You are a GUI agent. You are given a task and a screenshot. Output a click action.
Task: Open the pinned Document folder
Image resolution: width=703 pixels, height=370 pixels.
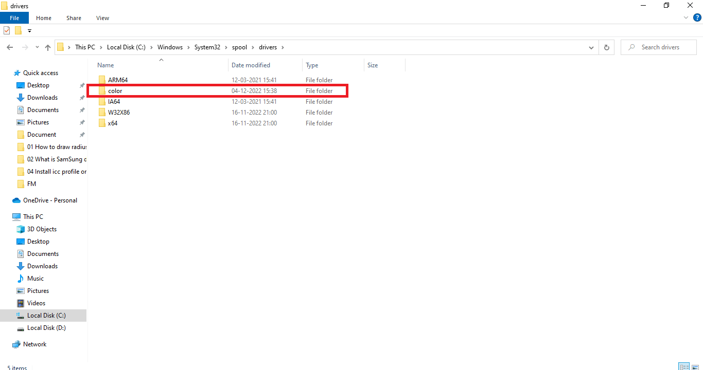point(42,135)
